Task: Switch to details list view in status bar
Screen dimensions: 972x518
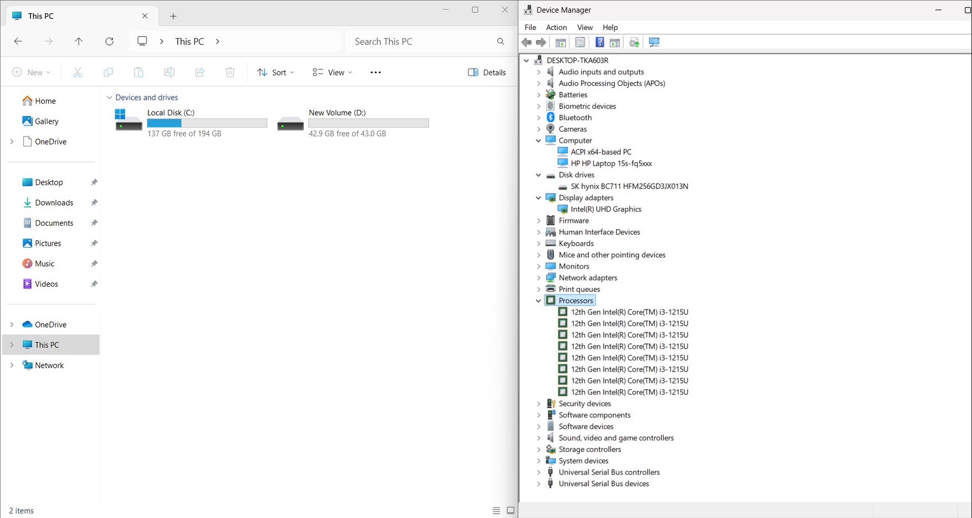Action: tap(496, 511)
